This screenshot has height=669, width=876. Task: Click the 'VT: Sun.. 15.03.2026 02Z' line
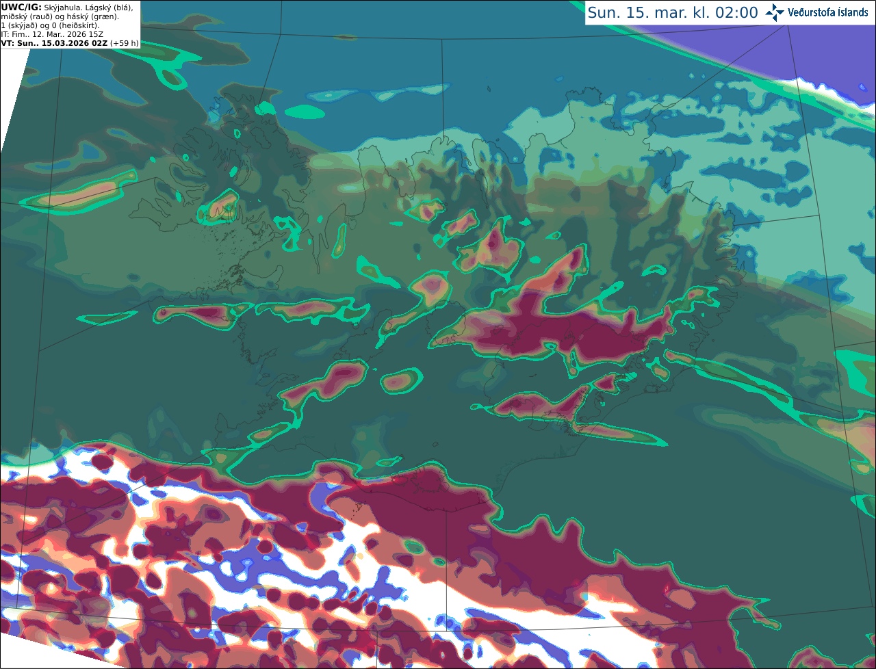click(x=54, y=42)
